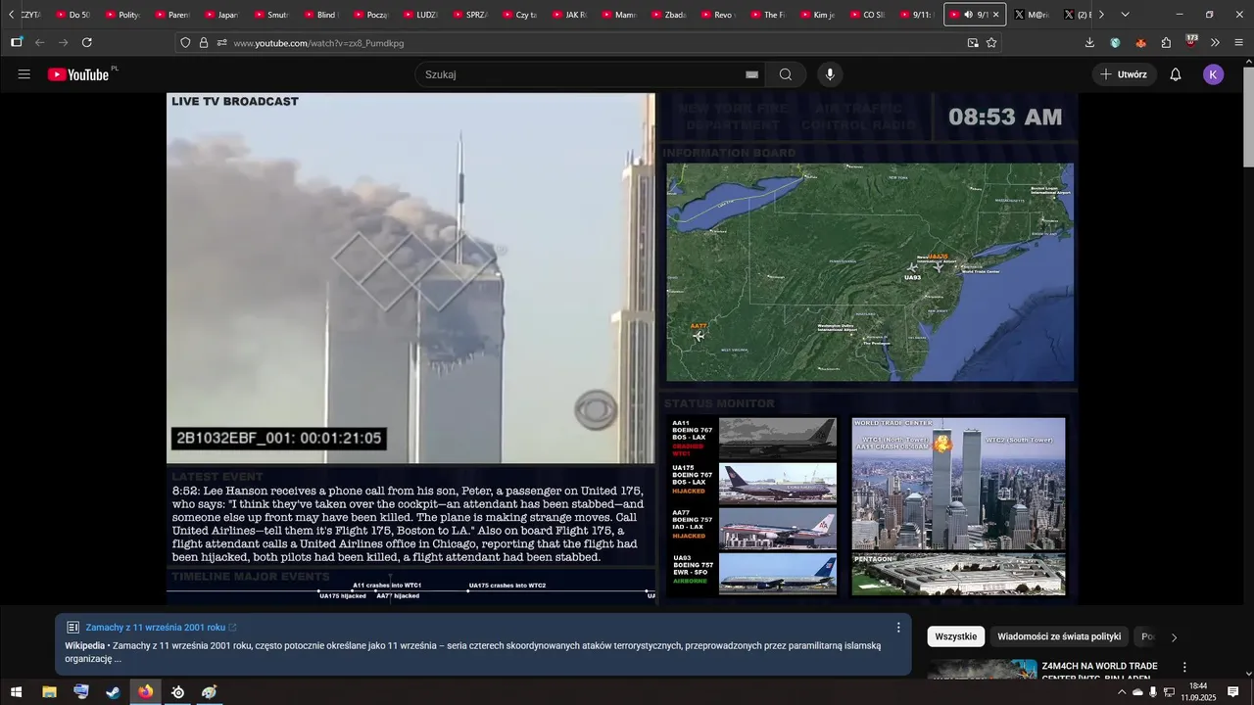Switch to the Zbada tab
Viewport: 1254px width, 705px height.
[x=667, y=15]
